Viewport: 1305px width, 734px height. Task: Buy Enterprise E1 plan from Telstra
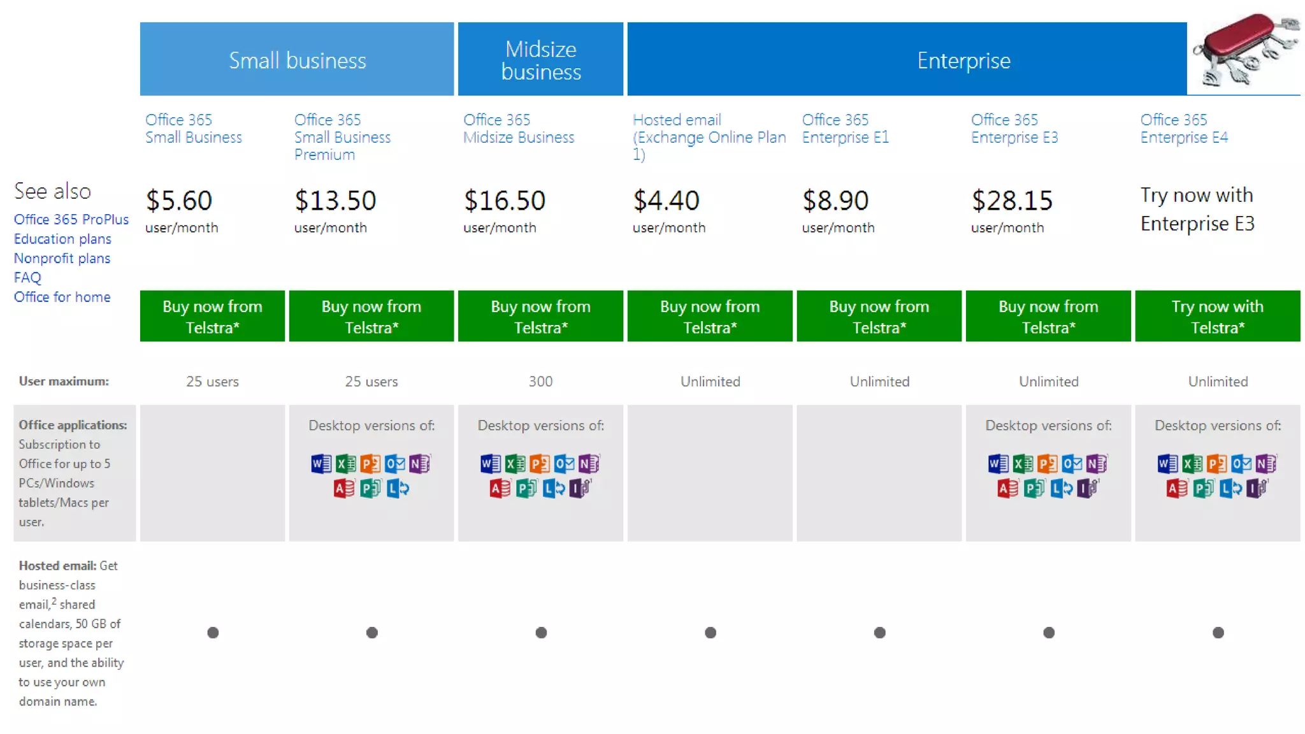pyautogui.click(x=879, y=316)
